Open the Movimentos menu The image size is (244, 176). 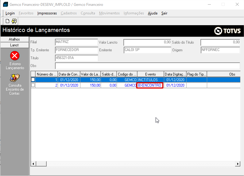coord(109,13)
